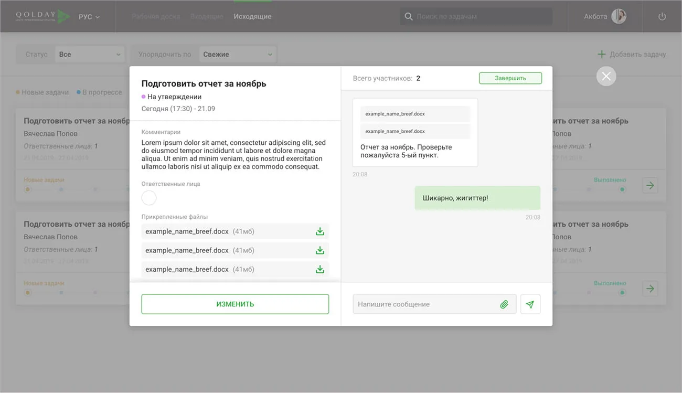The width and height of the screenshot is (682, 393).
Task: Download the second attached docx file
Action: [x=319, y=250]
